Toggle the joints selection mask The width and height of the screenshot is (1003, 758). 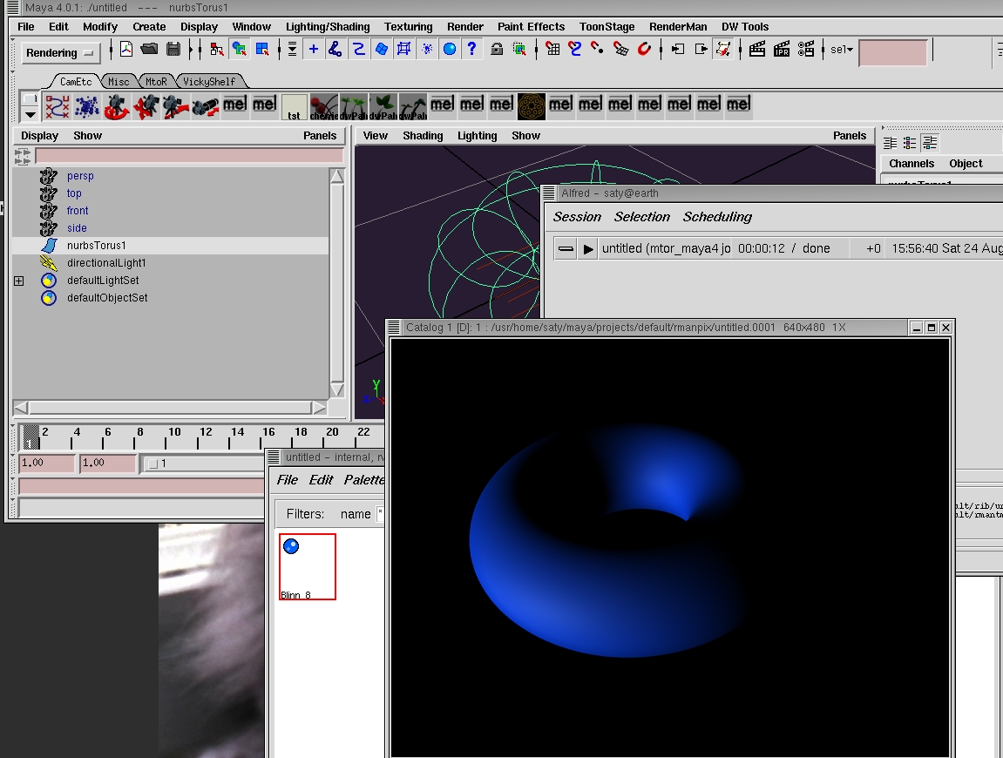tap(335, 50)
